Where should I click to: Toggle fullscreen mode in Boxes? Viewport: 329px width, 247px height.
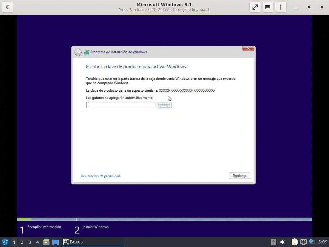pyautogui.click(x=255, y=7)
